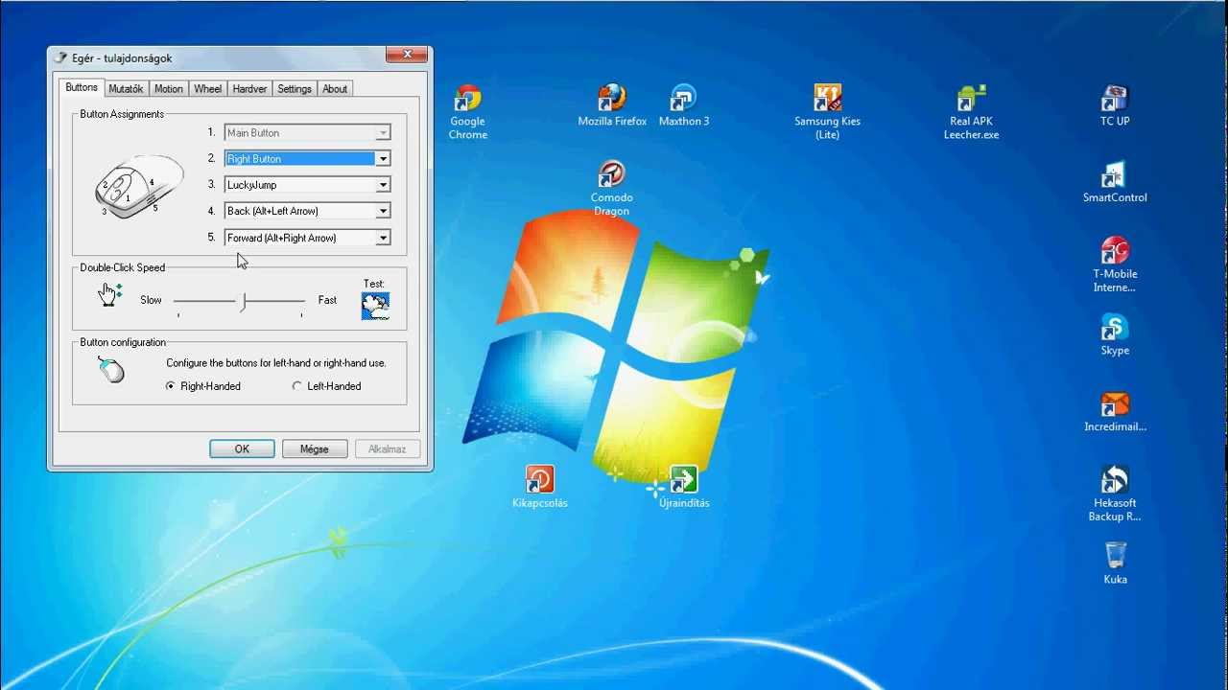Click the Double-Click Speed slider thumb
Viewport: 1228px width, 690px height.
(244, 302)
